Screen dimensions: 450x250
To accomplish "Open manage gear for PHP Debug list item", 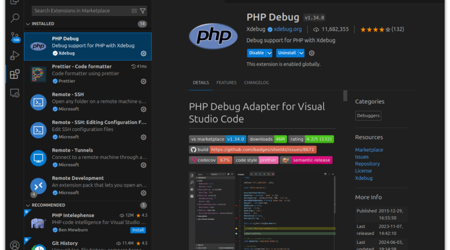I will click(143, 53).
